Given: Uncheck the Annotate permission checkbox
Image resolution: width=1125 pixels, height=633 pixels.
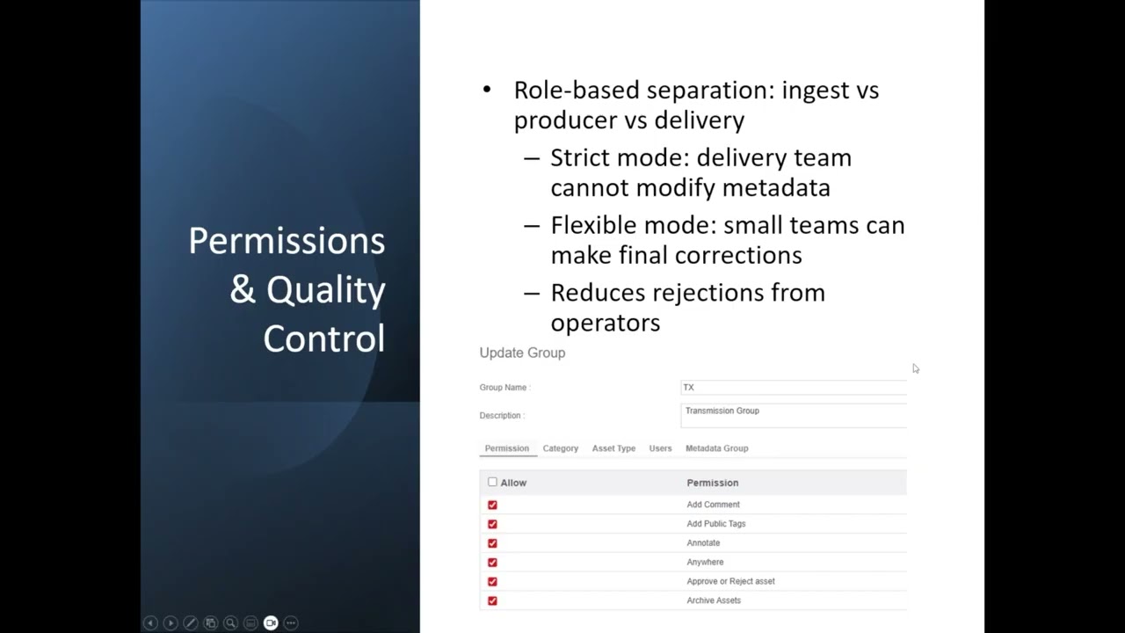Looking at the screenshot, I should pos(492,543).
